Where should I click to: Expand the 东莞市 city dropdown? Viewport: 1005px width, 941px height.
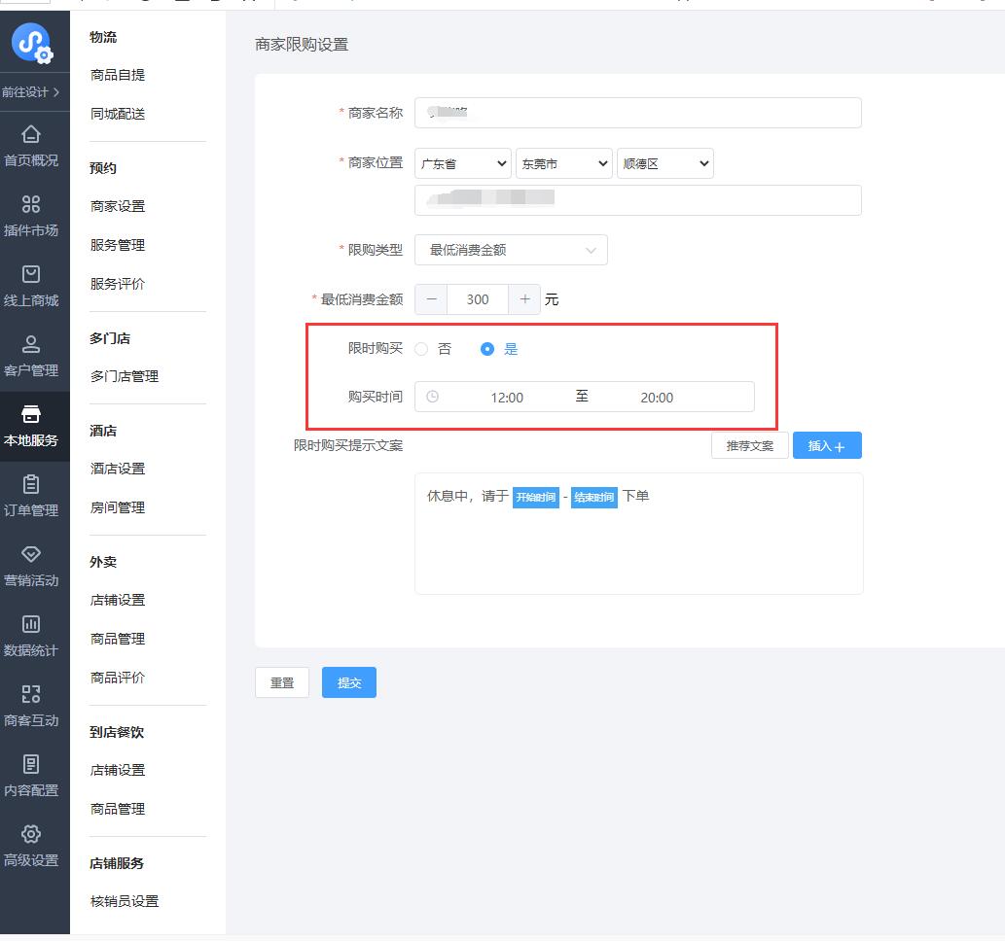point(563,164)
